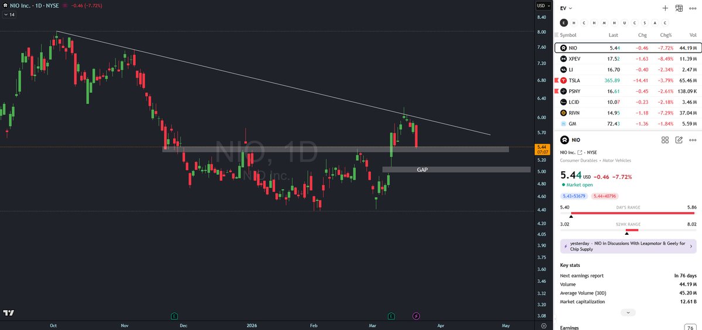Toggle red flag on TSLA row

[556, 81]
